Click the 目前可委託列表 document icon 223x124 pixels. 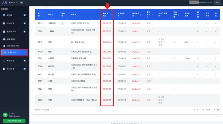[4, 46]
